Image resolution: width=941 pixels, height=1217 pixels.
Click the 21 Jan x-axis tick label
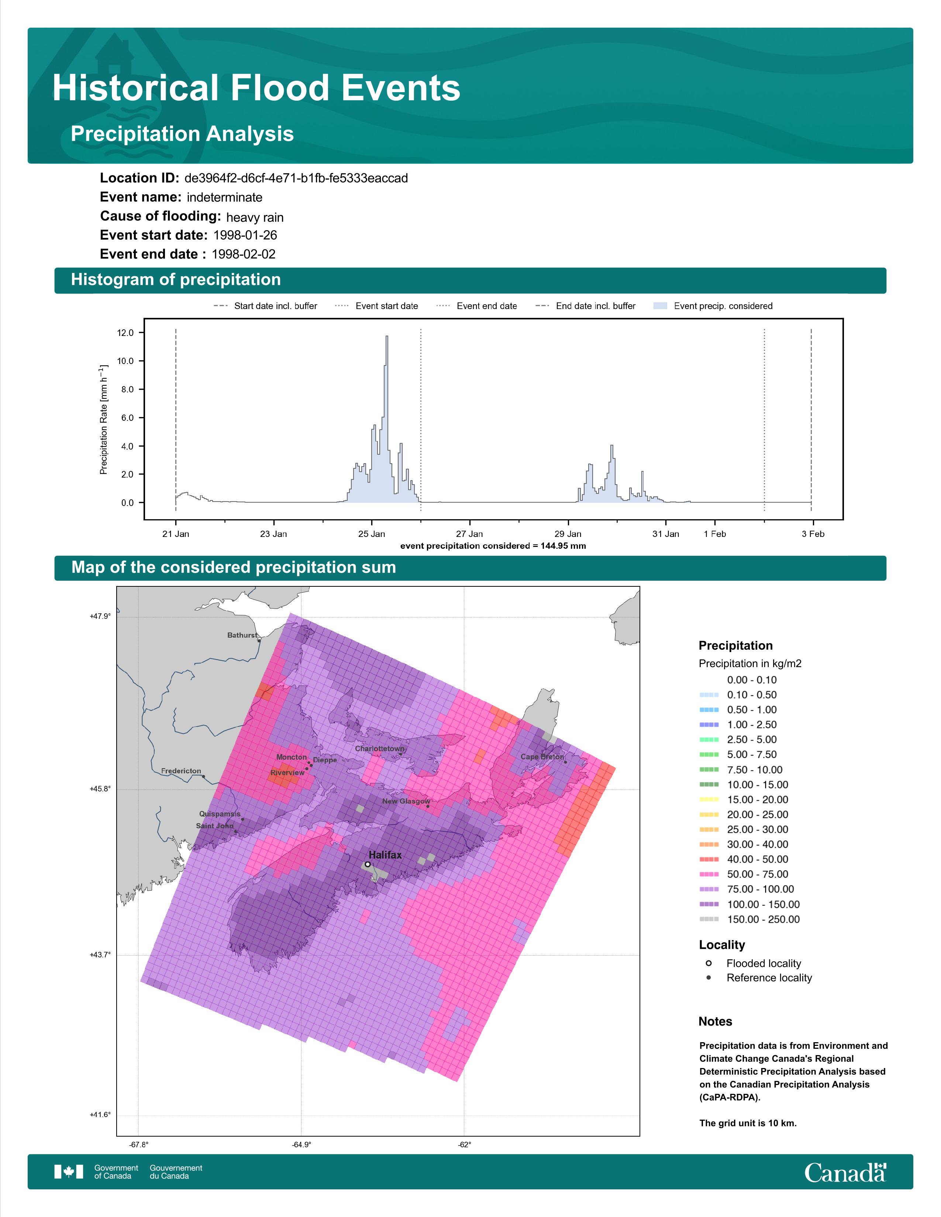pos(176,534)
